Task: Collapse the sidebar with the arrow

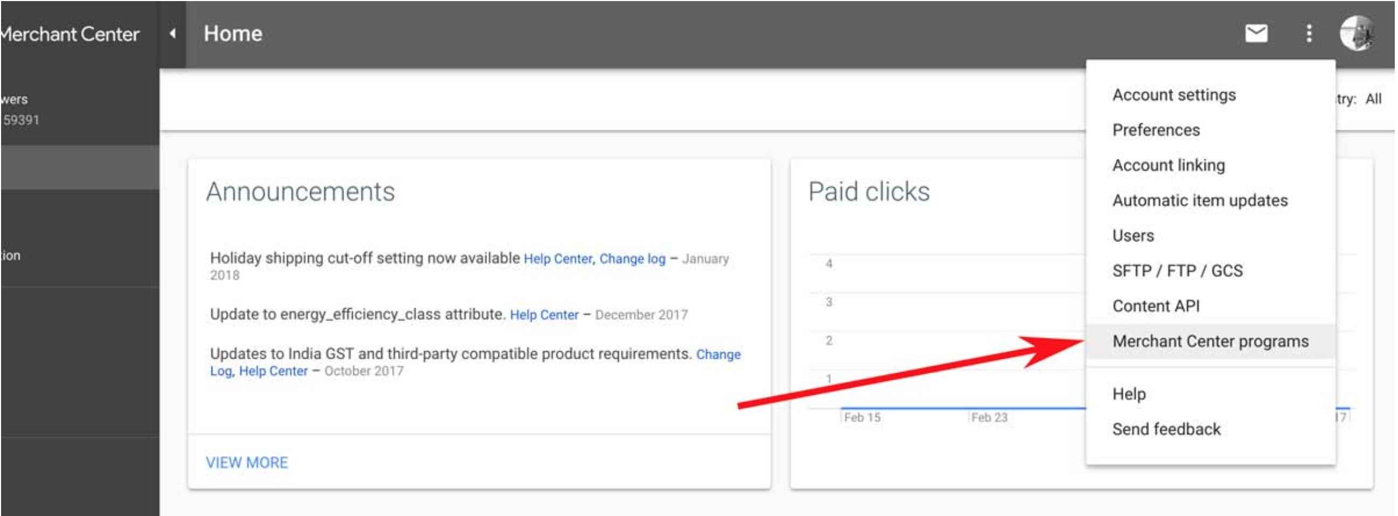Action: tap(172, 33)
